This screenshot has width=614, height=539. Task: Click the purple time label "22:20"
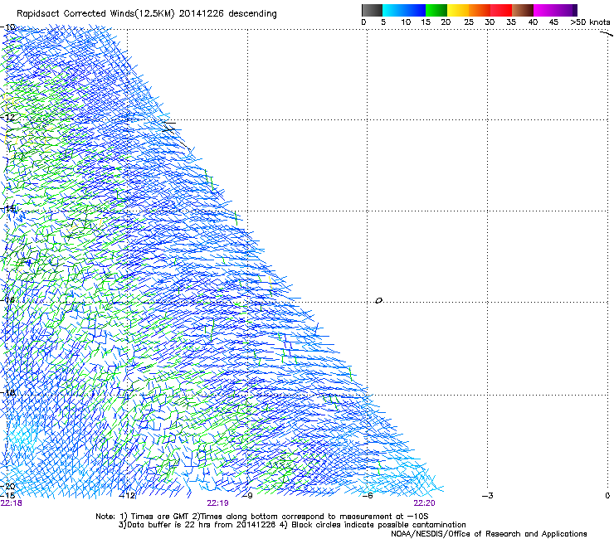coord(424,503)
